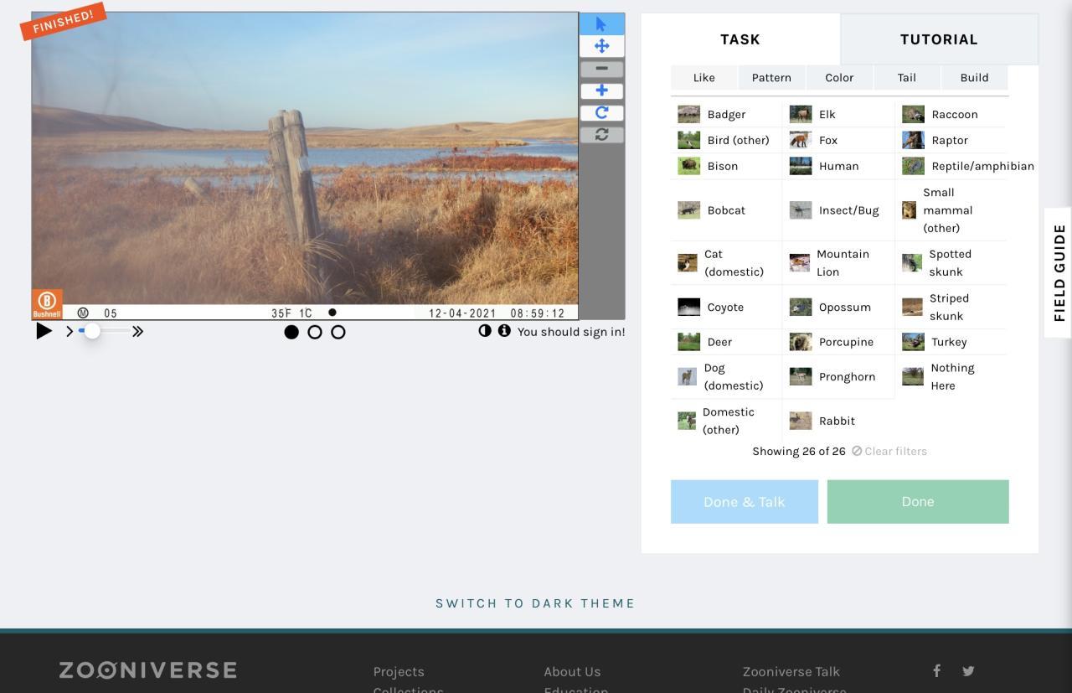The height and width of the screenshot is (693, 1072).
Task: Choose Striped skunk option
Action: pyautogui.click(x=951, y=307)
